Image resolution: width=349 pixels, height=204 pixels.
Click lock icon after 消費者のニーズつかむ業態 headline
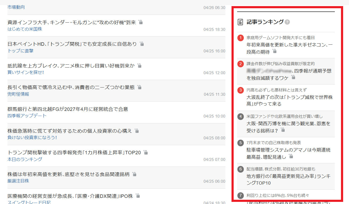139,87
